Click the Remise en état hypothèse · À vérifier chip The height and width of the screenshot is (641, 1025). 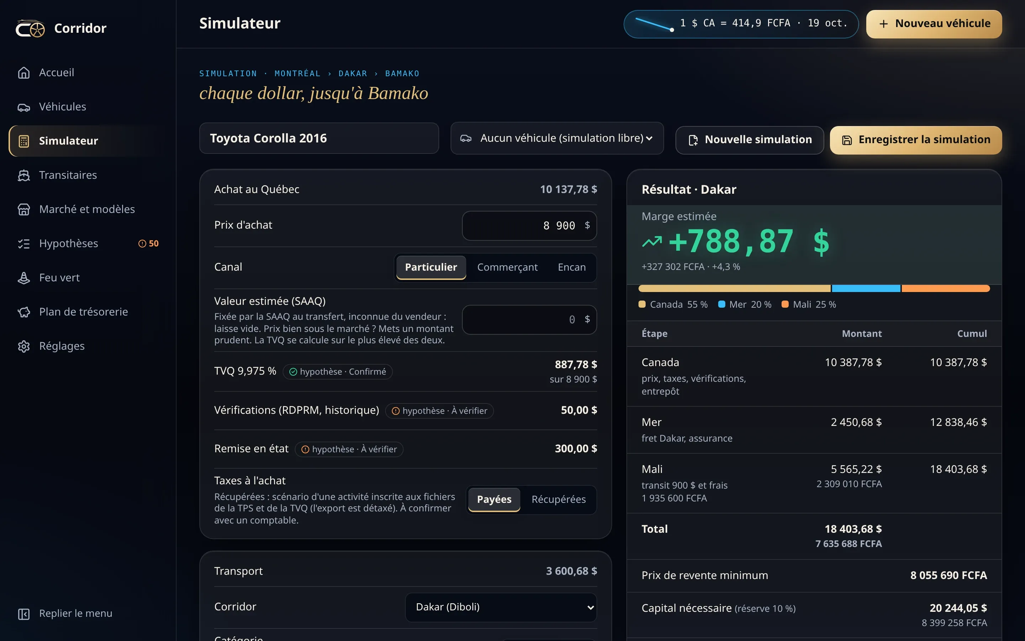(x=348, y=449)
